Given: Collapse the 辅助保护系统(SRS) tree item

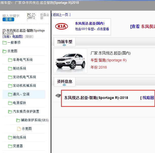Looking at the screenshot, I should pos(35,120).
